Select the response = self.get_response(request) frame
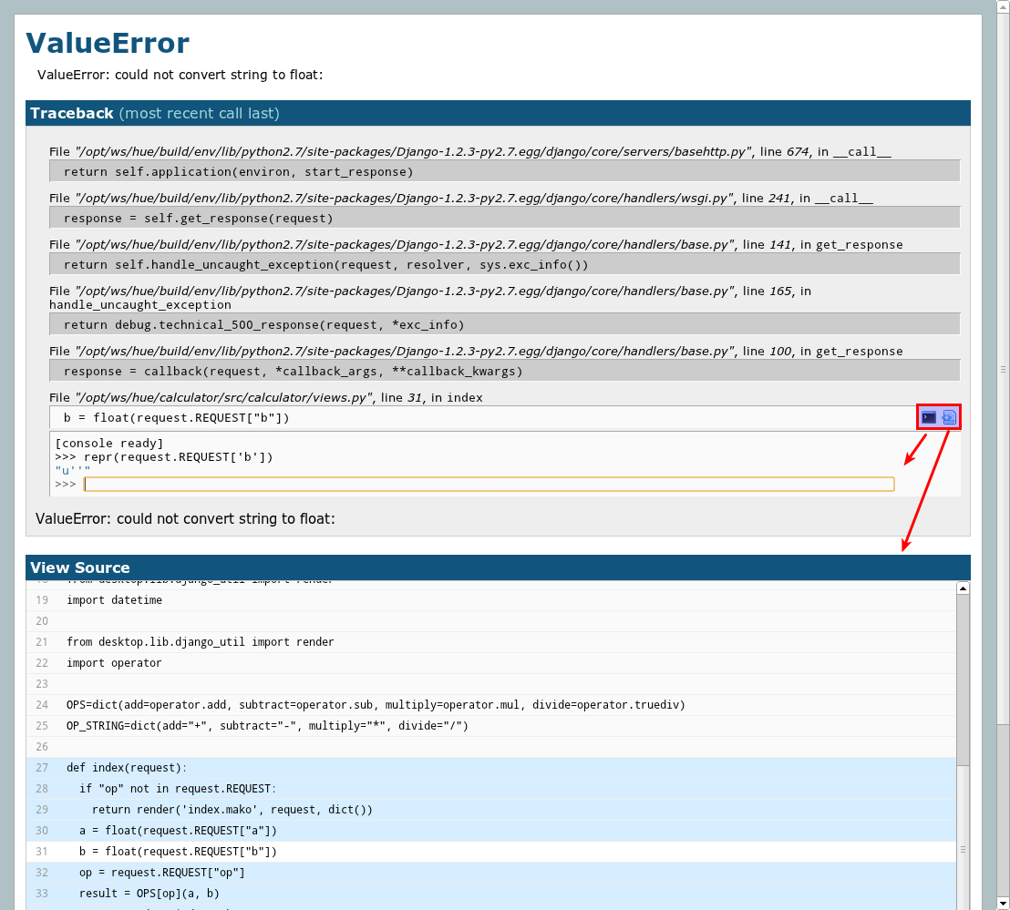 (x=198, y=219)
